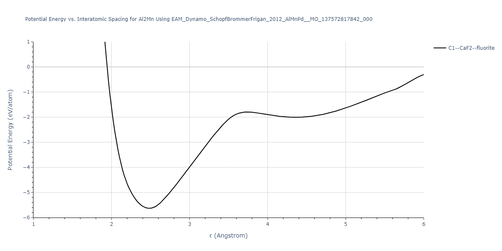The width and height of the screenshot is (502, 251).
Task: Click the 'r (Angstrom)' x-axis title
Action: click(x=228, y=236)
